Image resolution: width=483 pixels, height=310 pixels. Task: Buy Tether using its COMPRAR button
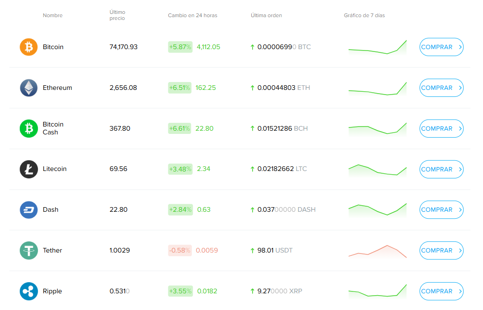(441, 251)
